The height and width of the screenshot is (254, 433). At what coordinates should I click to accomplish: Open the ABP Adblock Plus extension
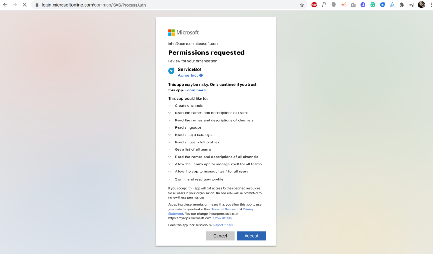(x=314, y=5)
